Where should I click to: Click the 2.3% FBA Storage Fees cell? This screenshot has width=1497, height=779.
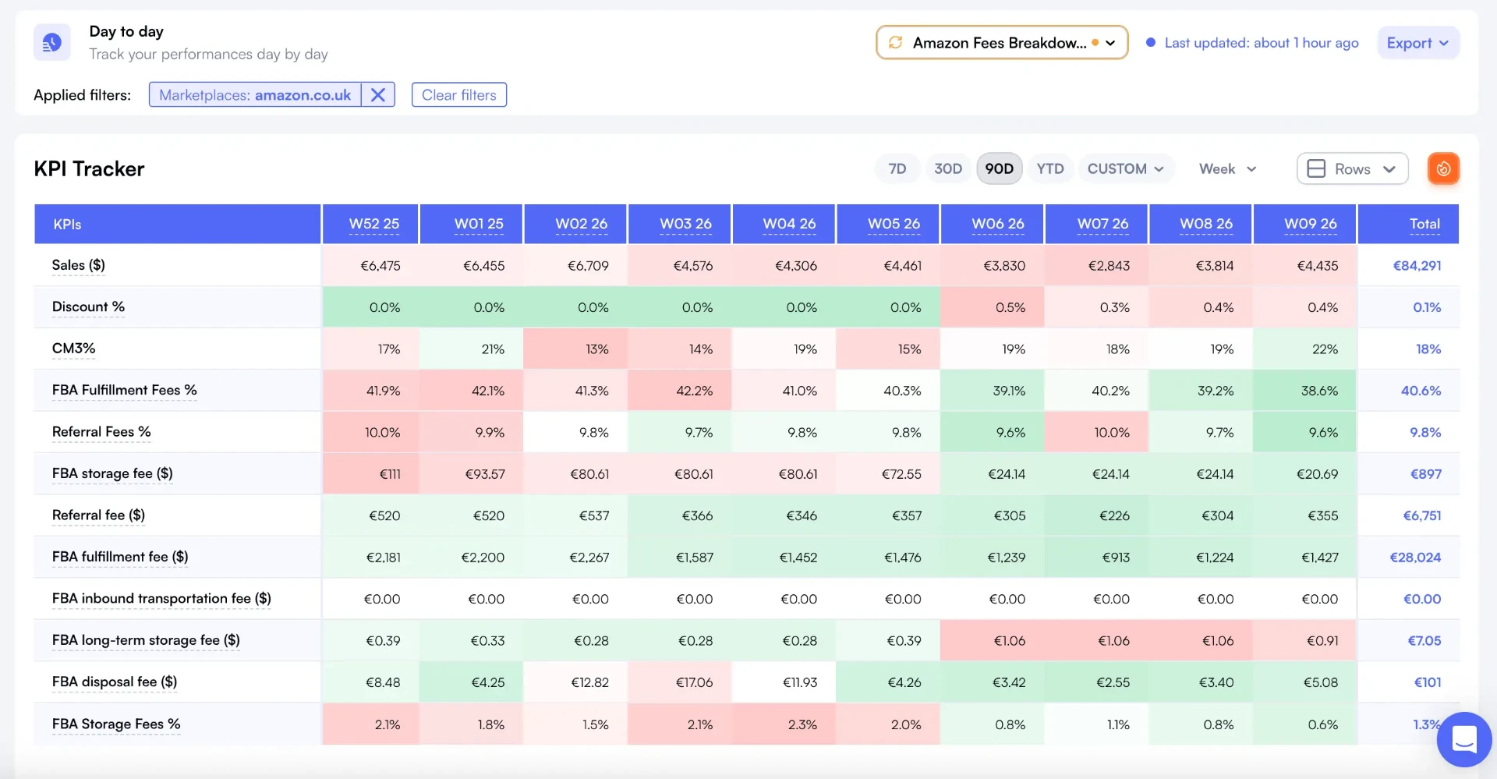(784, 724)
